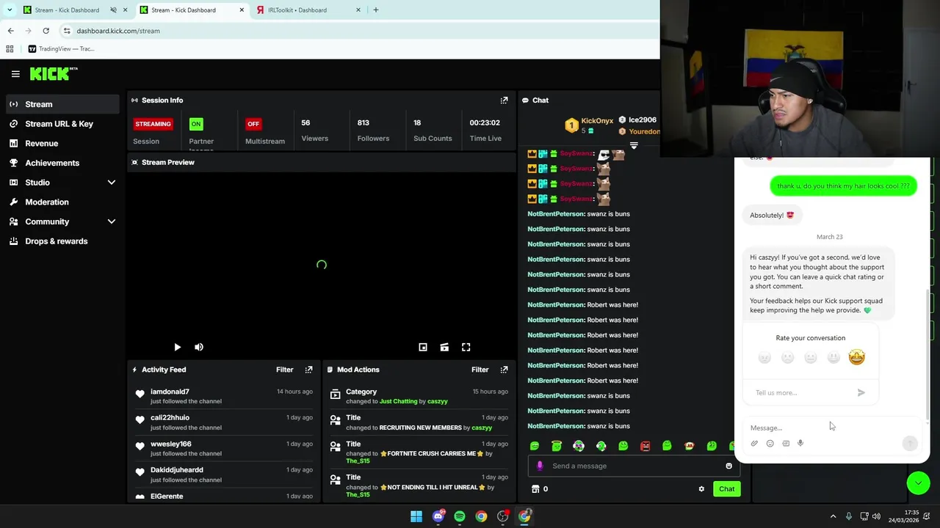Click the red STREAMING session badge
The image size is (940, 528).
tap(153, 124)
